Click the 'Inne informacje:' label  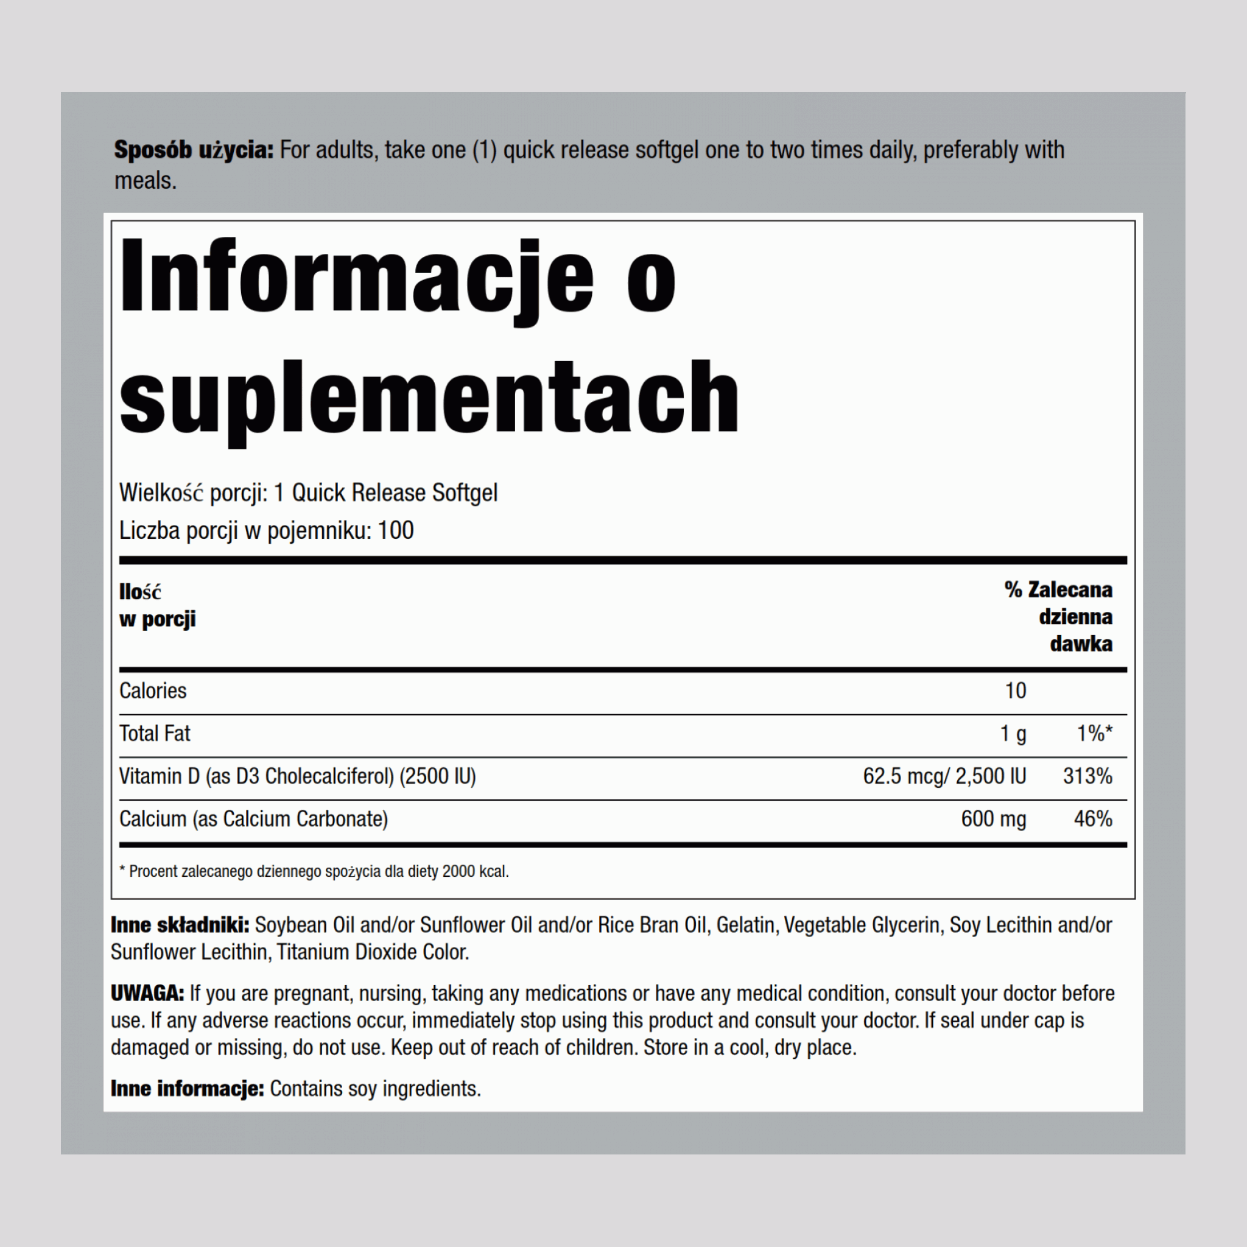pos(187,1089)
